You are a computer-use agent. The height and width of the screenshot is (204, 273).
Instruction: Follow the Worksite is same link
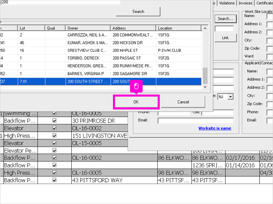coord(215,128)
